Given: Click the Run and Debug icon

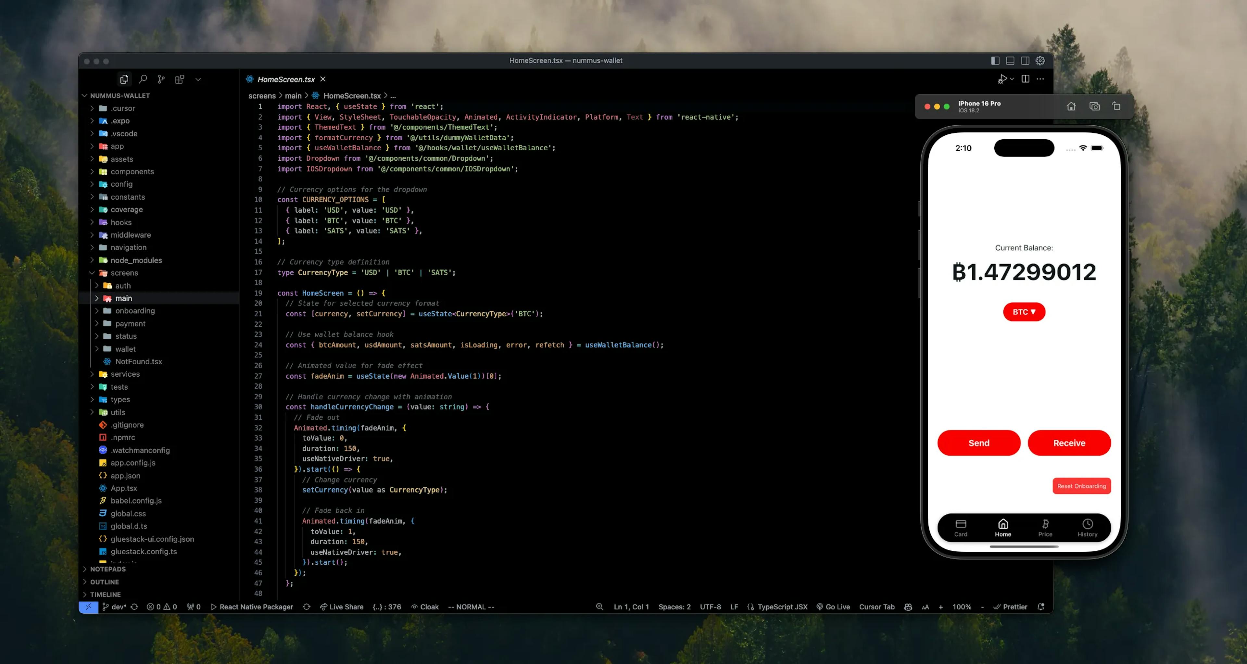Looking at the screenshot, I should [x=1002, y=79].
